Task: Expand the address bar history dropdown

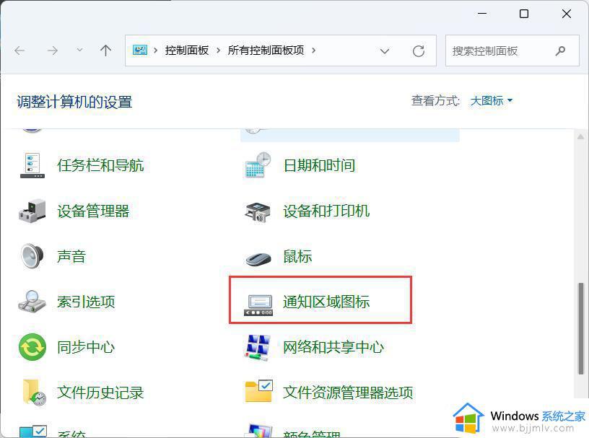Action: [385, 51]
